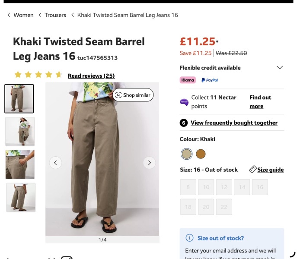Screen dimensions: 297x259
Task: Go back to Women breadcrumb
Action: (x=23, y=15)
